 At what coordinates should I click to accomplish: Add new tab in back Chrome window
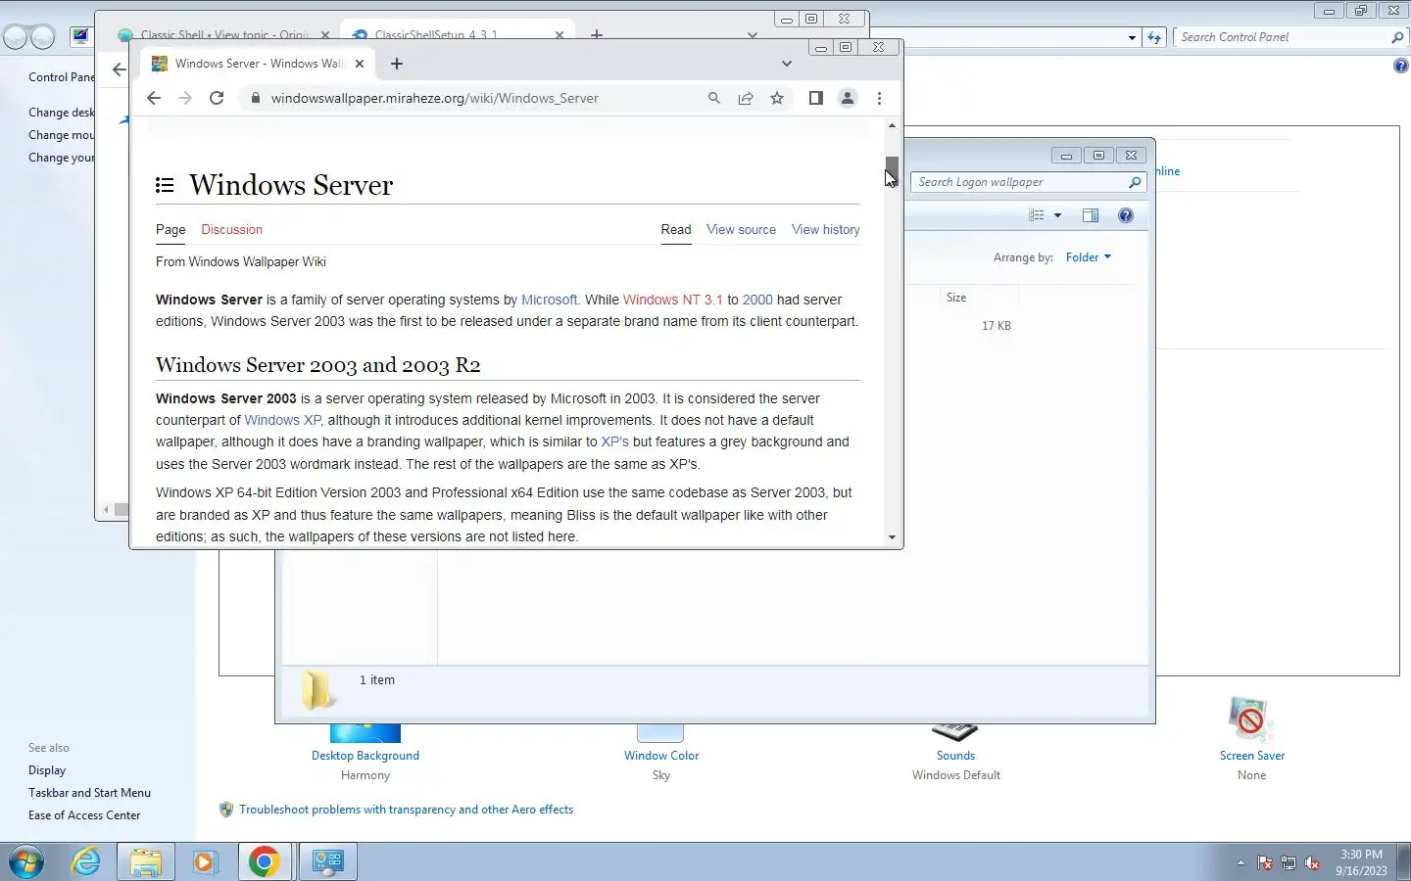(x=597, y=34)
